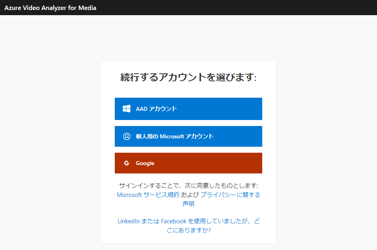Image resolution: width=377 pixels, height=250 pixels.
Task: Click the Google G logo icon
Action: click(x=126, y=163)
